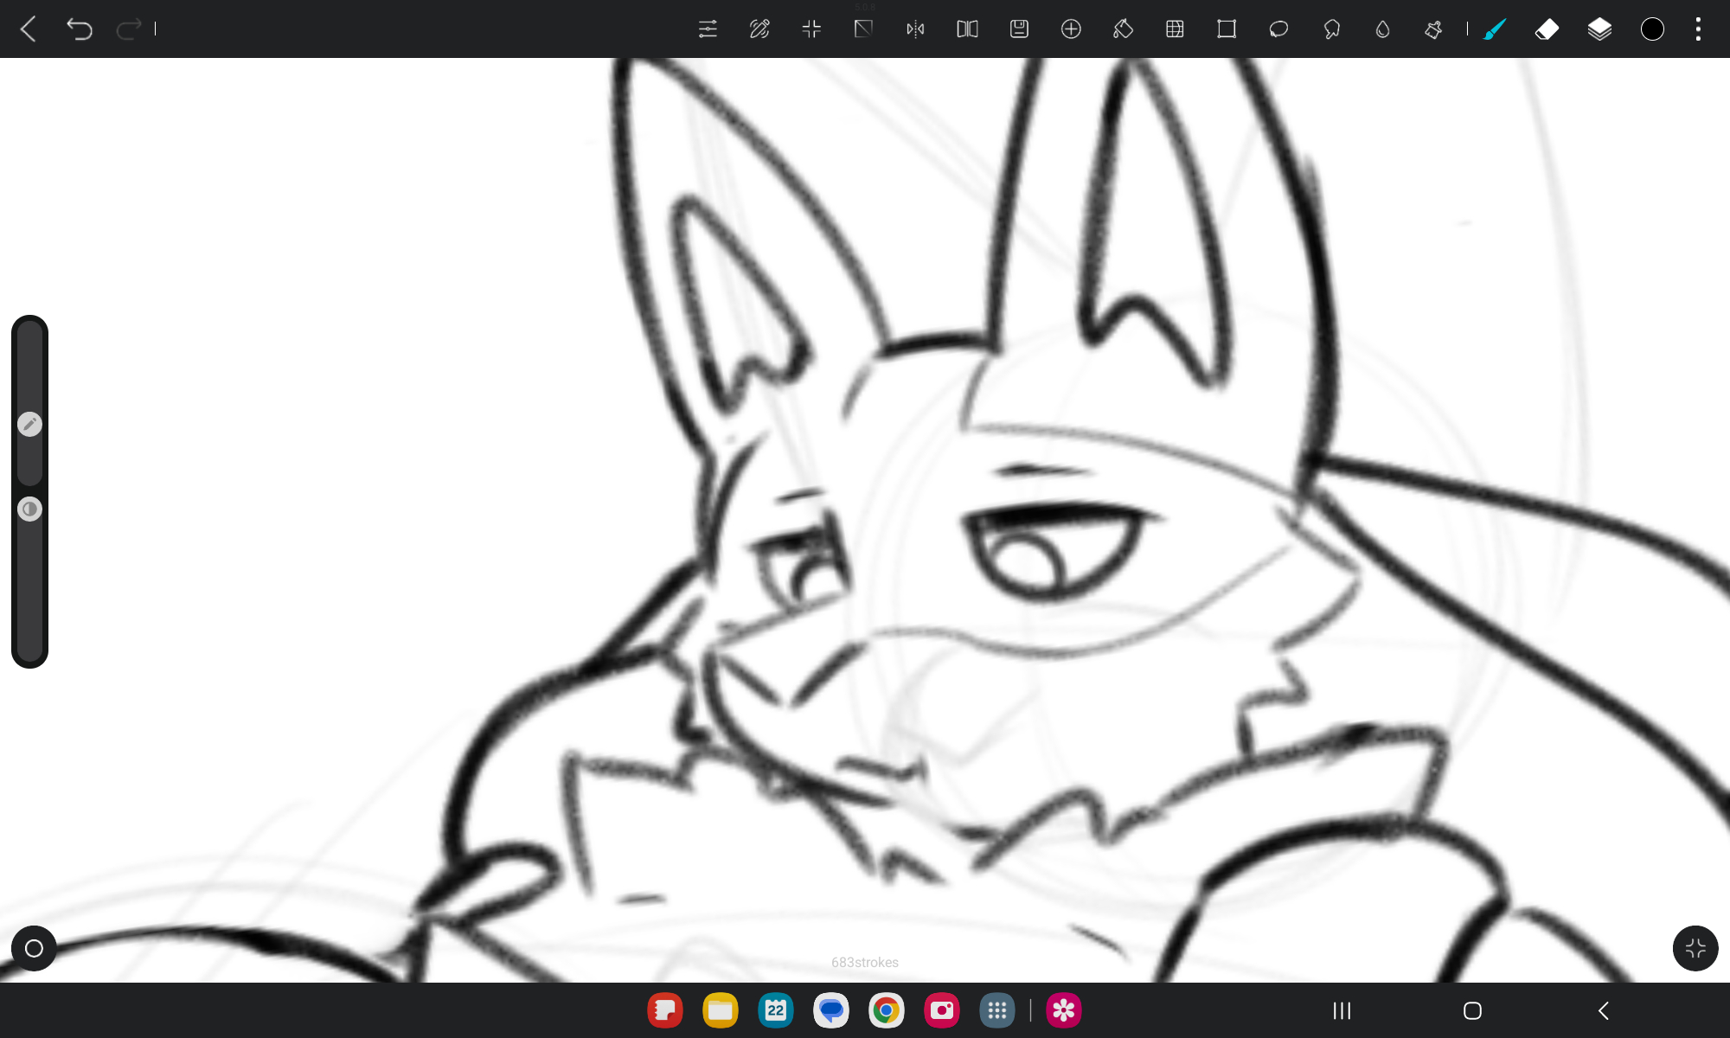
Task: Go back using the top-left arrow
Action: pyautogui.click(x=29, y=29)
